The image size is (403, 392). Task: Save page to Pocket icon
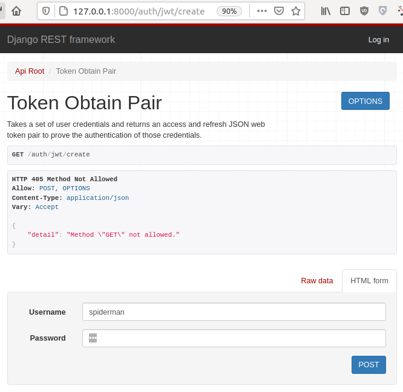click(278, 11)
